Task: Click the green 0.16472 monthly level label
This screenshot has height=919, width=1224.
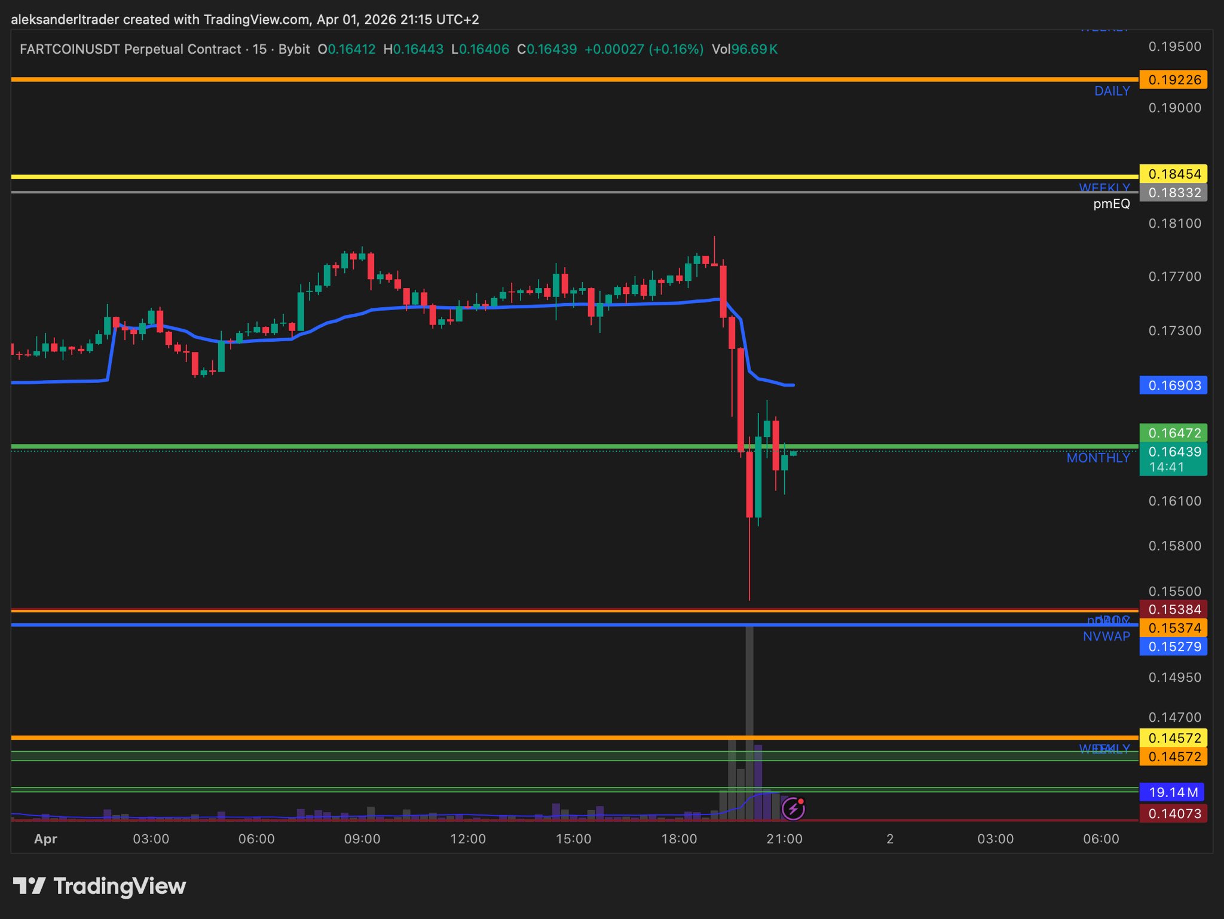Action: [x=1173, y=433]
